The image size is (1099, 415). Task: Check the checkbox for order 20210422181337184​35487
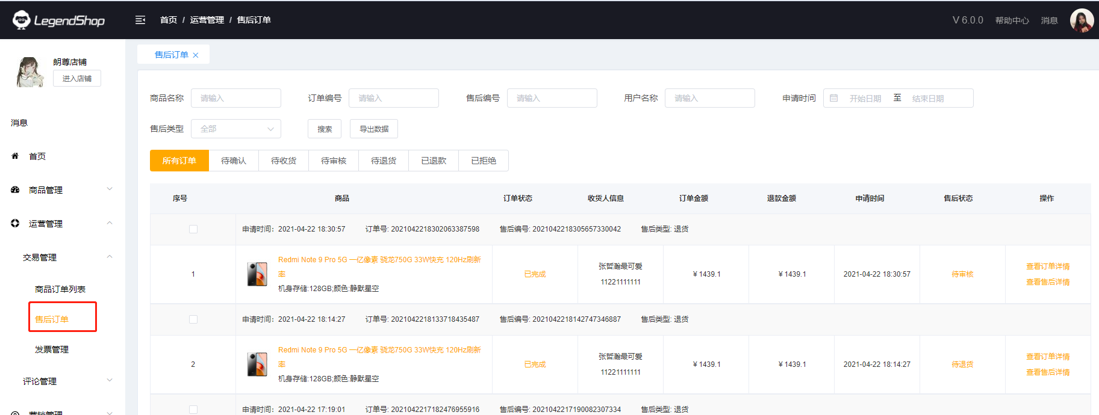coord(193,319)
